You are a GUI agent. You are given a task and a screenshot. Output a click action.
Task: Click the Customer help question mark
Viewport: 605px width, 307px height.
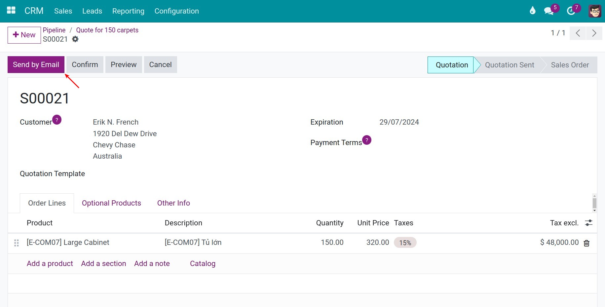(57, 120)
